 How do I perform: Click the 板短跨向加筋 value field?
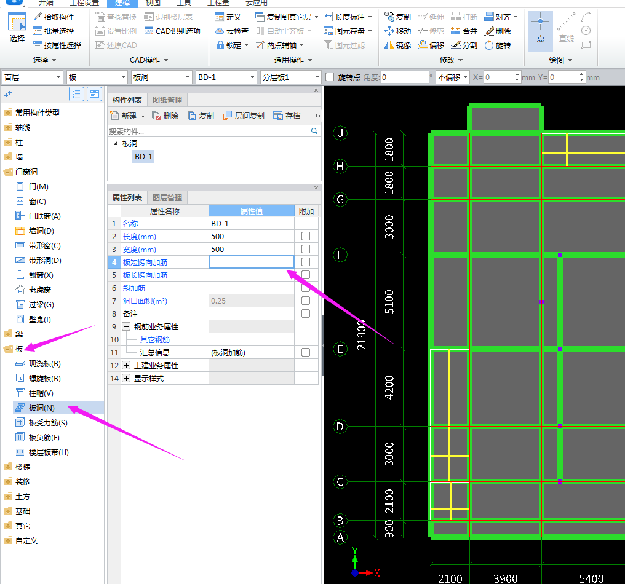tap(252, 262)
